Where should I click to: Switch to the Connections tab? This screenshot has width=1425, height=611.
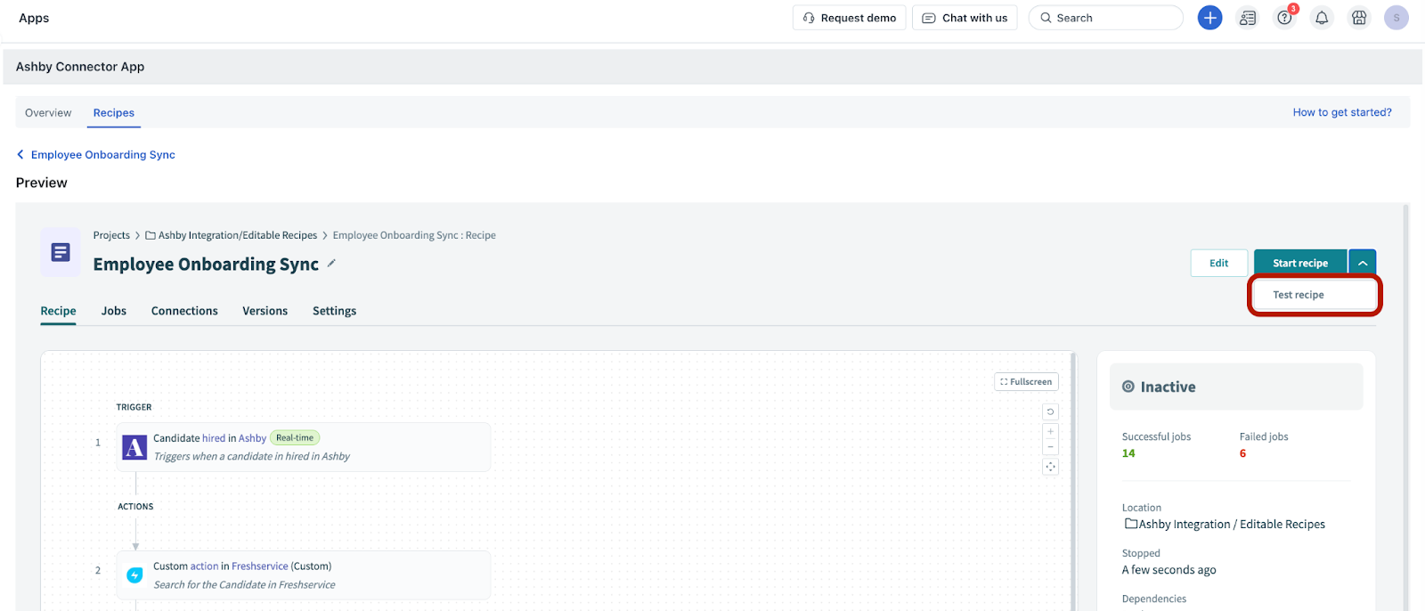(184, 311)
